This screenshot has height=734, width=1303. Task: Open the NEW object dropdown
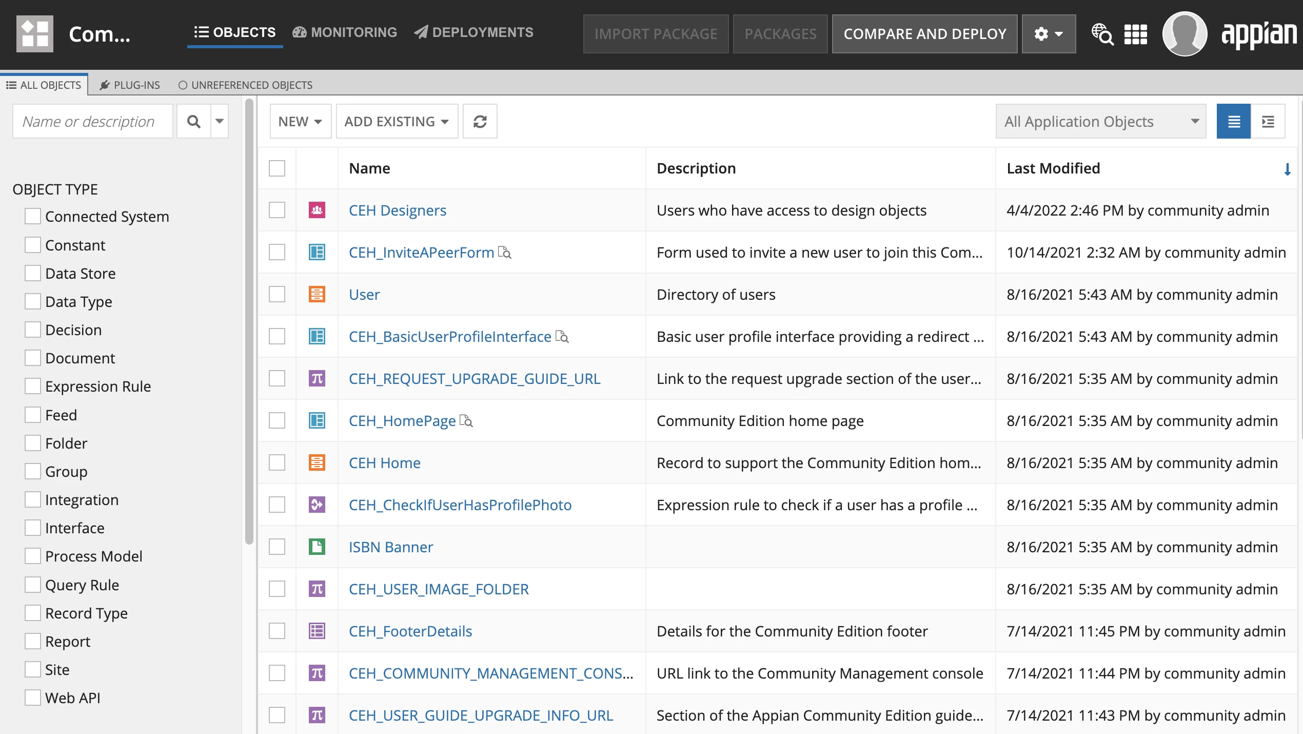coord(301,122)
